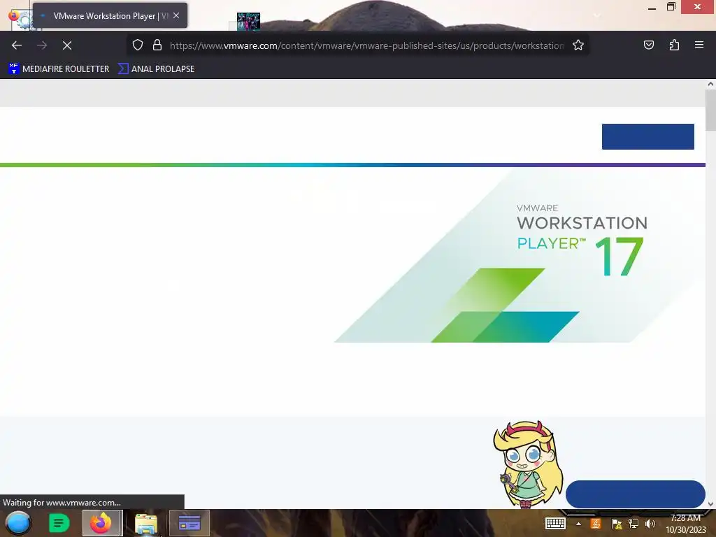The image size is (716, 537).
Task: Open network status tray icon
Action: 633,524
